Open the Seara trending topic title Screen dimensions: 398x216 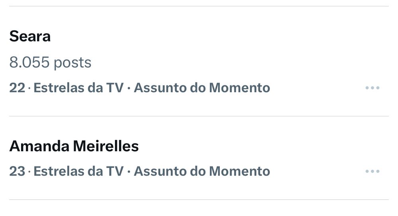tap(30, 37)
